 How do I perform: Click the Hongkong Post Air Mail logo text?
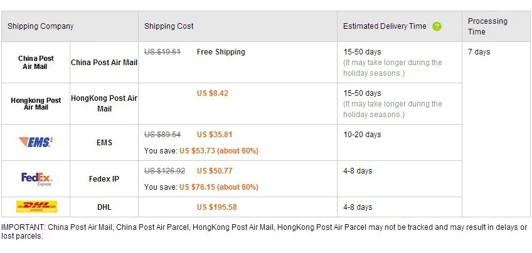(36, 103)
